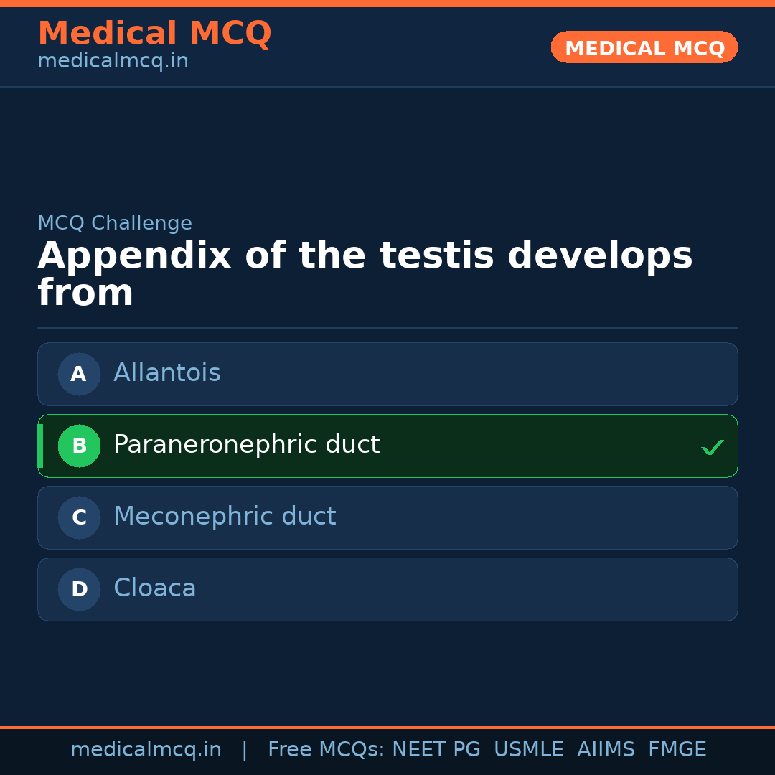
Task: Select the letter A option circle
Action: coord(79,374)
